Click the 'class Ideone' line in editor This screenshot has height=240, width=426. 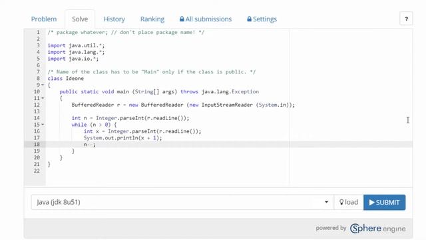(66, 79)
